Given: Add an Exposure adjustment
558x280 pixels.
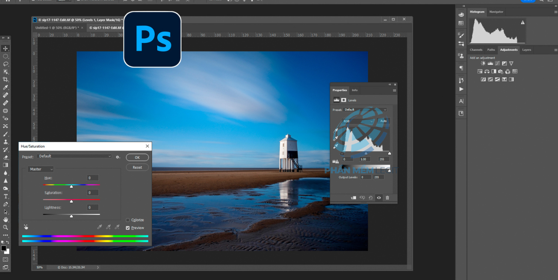Looking at the screenshot, I should 505,63.
